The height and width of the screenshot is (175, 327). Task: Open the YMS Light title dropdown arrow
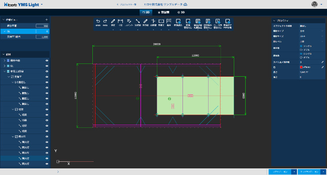click(42, 4)
